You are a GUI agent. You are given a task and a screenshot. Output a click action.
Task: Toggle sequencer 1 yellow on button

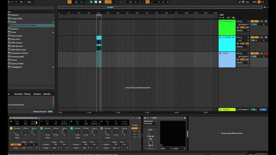(11, 128)
